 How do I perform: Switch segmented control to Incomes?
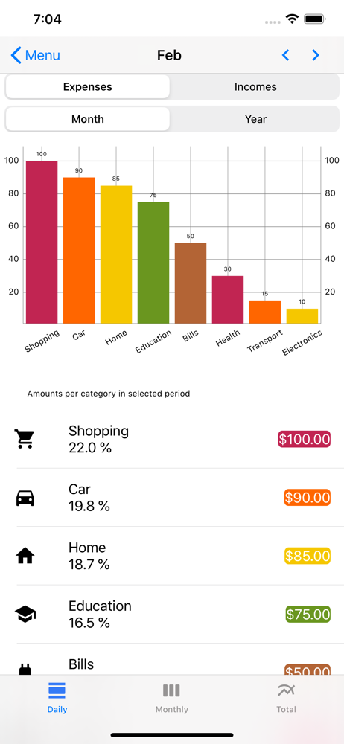coord(255,87)
